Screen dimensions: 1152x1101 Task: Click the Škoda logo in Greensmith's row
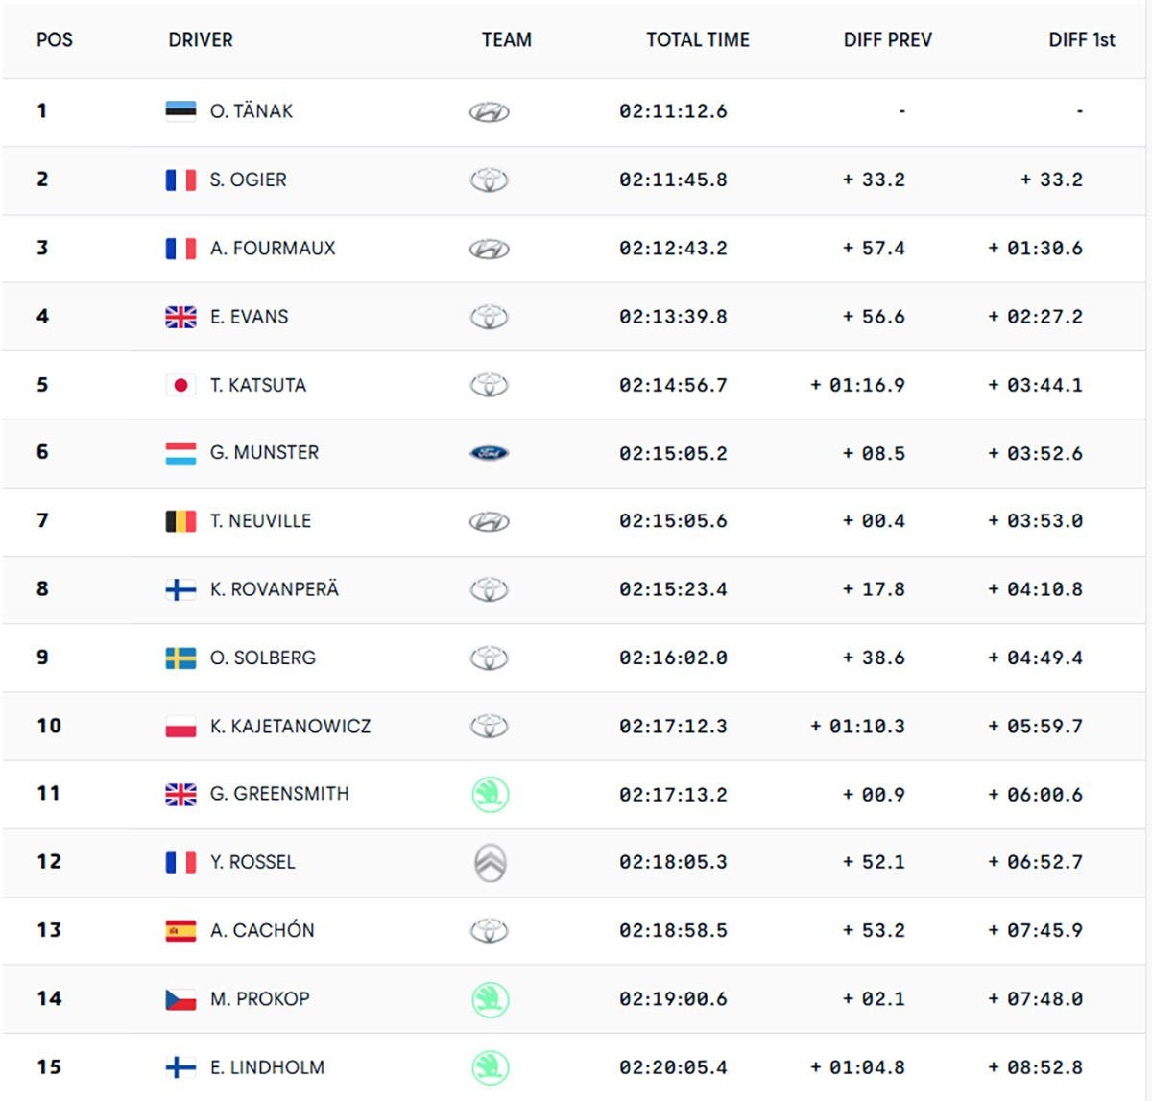coord(490,795)
